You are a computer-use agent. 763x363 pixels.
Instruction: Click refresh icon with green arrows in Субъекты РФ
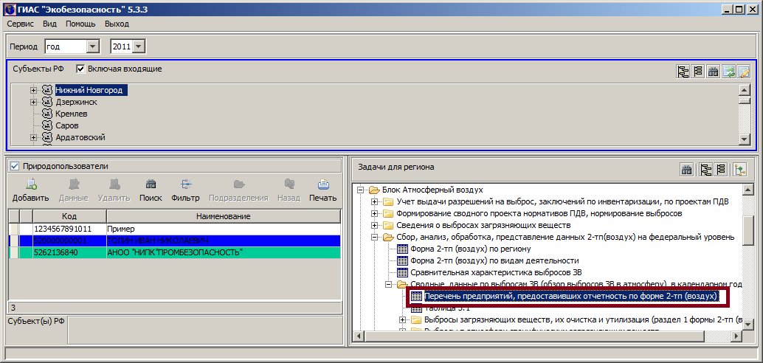(729, 72)
